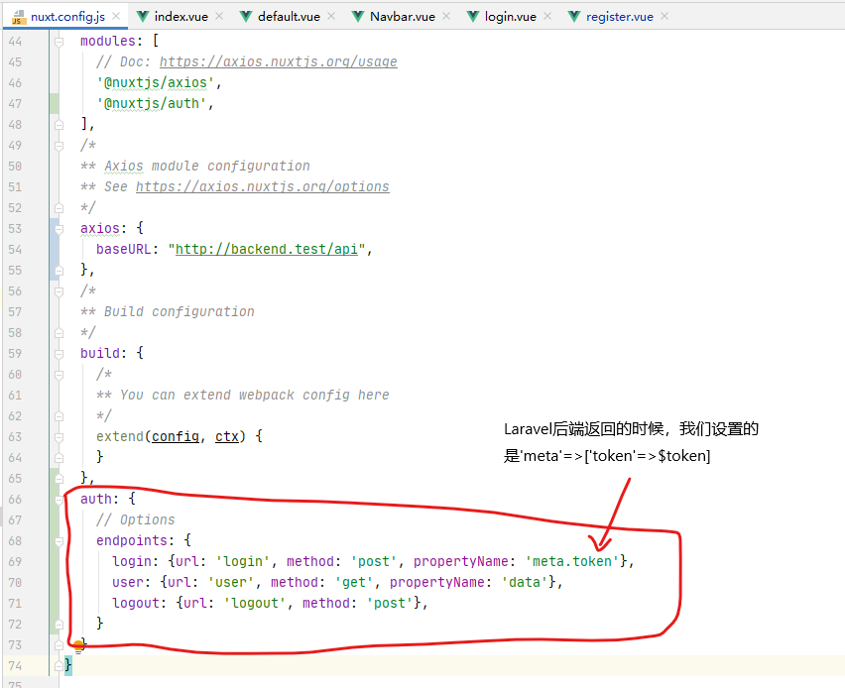845x688 pixels.
Task: Click the extend function name
Action: pyautogui.click(x=120, y=436)
